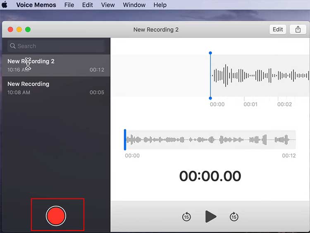
Task: Click the large 00:00.00 time counter
Action: pos(210,176)
